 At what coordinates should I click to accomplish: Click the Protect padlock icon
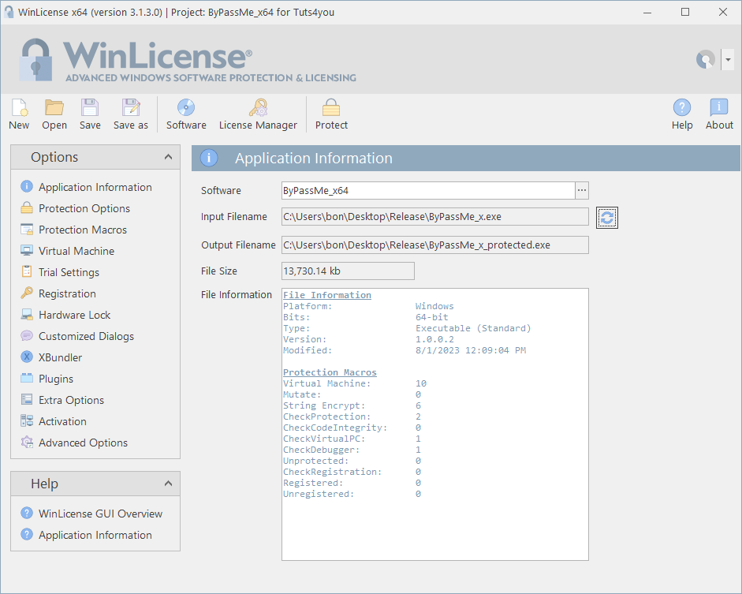tap(331, 114)
